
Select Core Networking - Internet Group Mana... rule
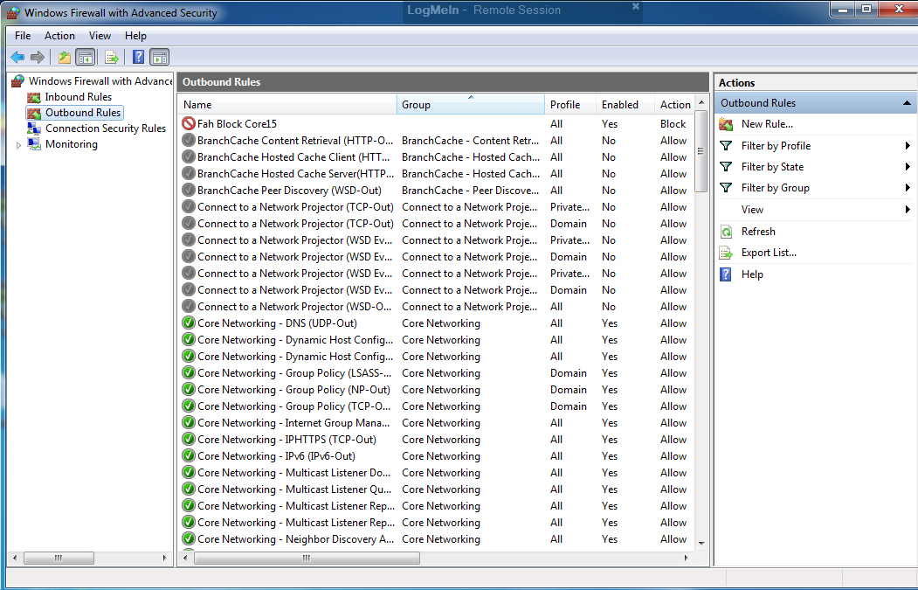click(293, 422)
